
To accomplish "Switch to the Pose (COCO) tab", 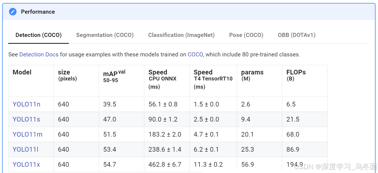I will (246, 35).
